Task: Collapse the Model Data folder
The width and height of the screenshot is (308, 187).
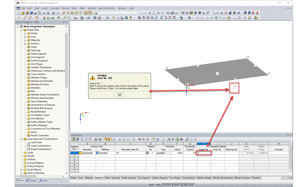Action: (x=21, y=30)
